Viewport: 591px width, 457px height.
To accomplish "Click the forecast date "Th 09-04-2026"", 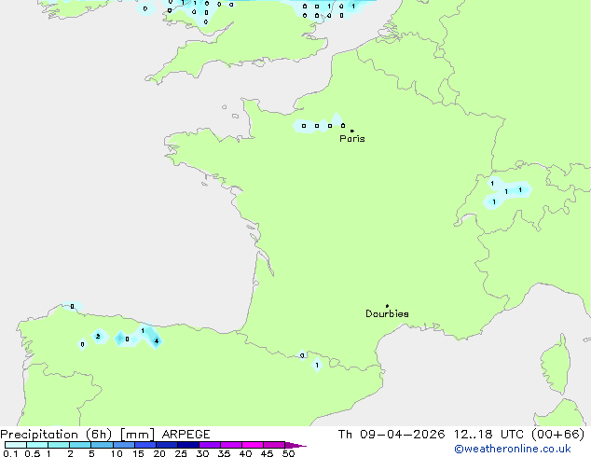I will point(392,435).
